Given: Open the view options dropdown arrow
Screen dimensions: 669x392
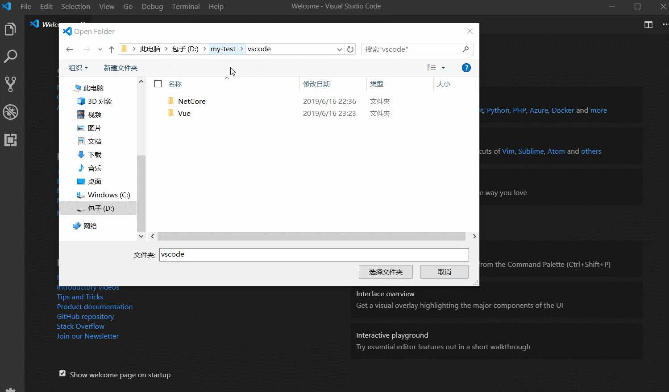Looking at the screenshot, I should pyautogui.click(x=443, y=68).
